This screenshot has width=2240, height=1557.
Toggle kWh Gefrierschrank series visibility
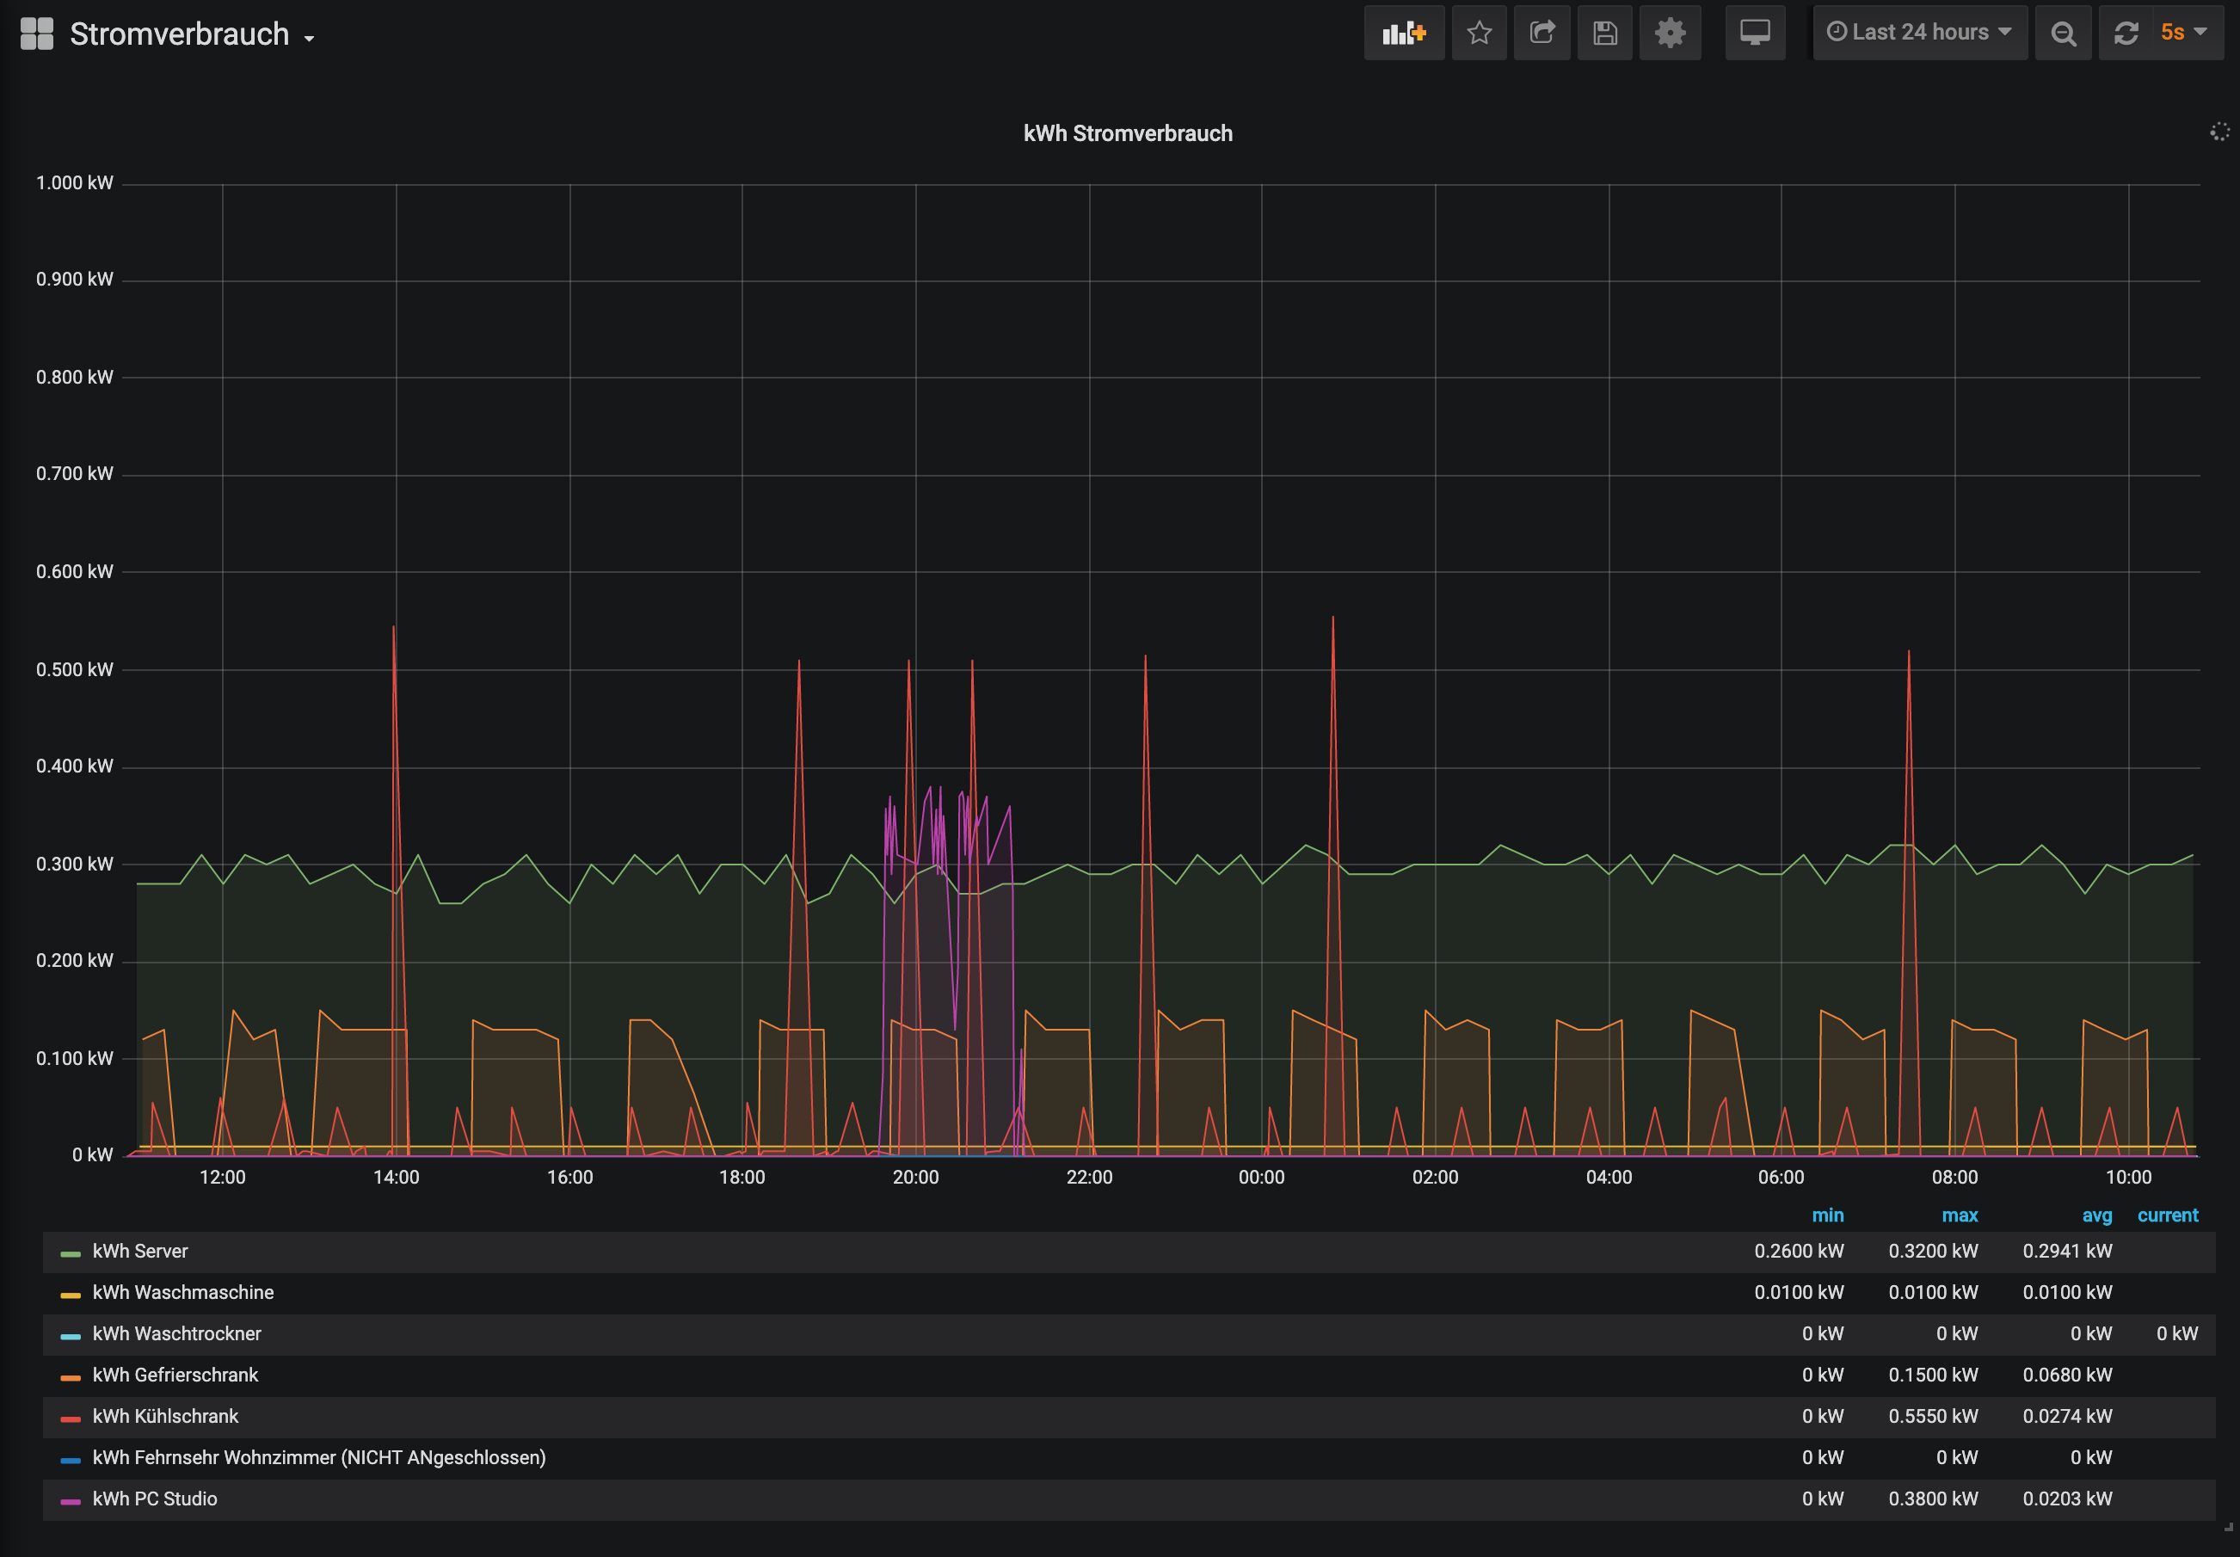tap(175, 1375)
